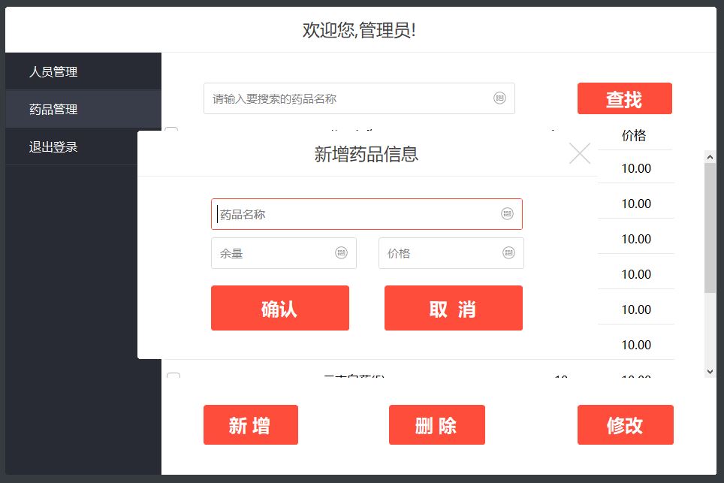Focus the 药品名称 input field
The width and height of the screenshot is (724, 483).
[x=367, y=214]
